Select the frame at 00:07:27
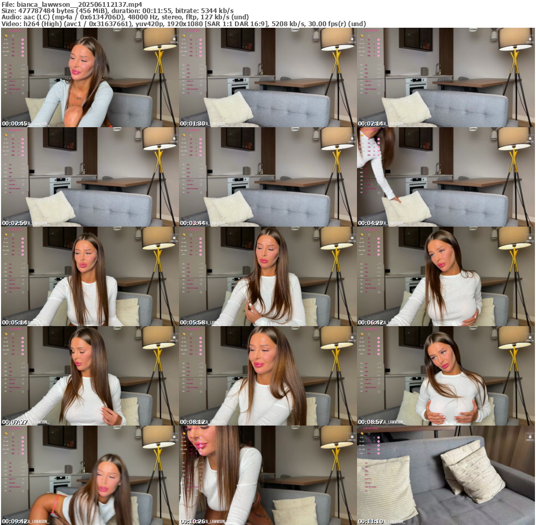Image resolution: width=536 pixels, height=525 pixels. pos(90,376)
